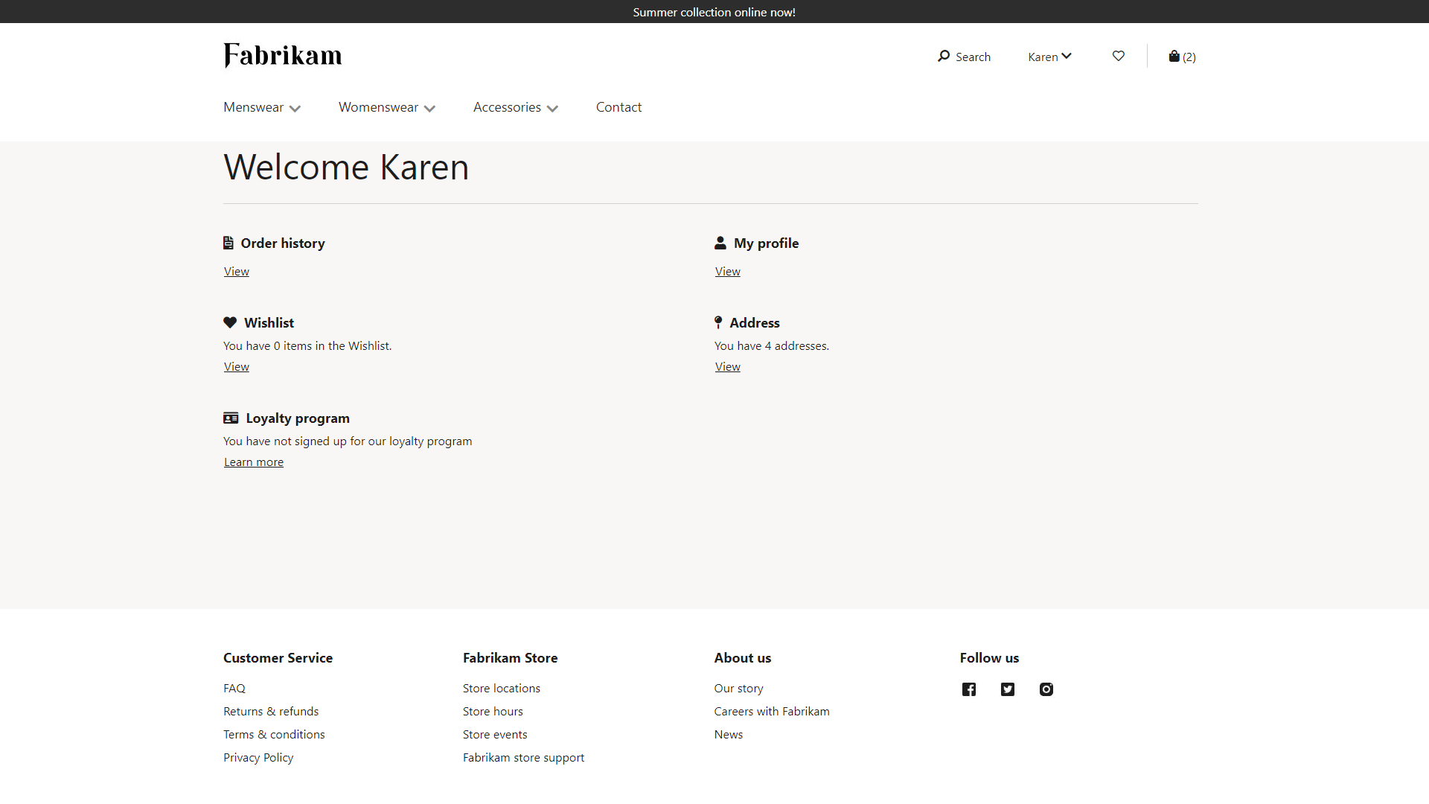This screenshot has width=1429, height=804.
Task: Learn more about loyalty program
Action: [253, 462]
